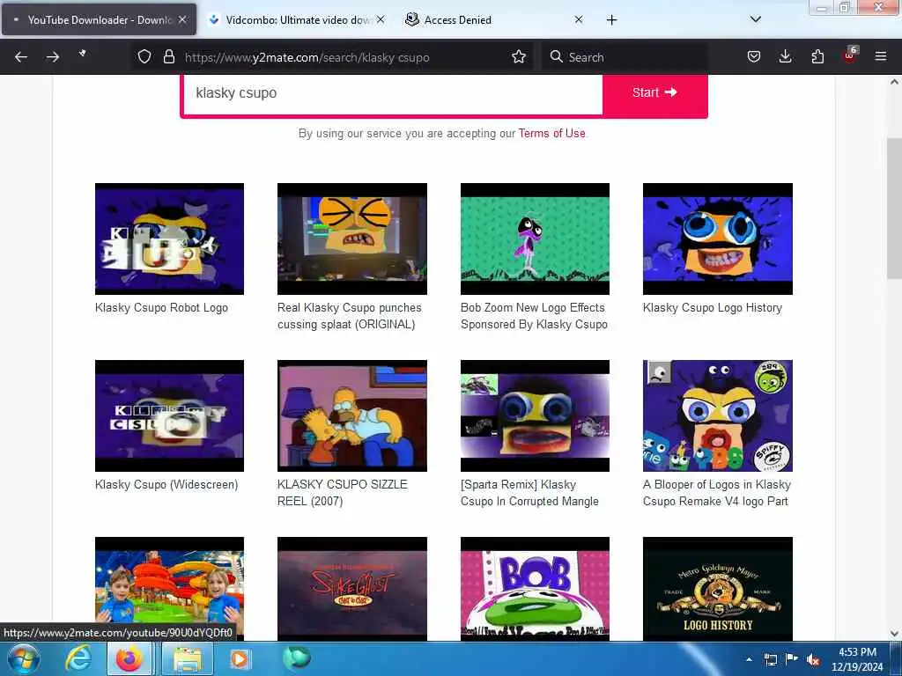The height and width of the screenshot is (676, 902).
Task: Click the Real Klasky Csupo punches title
Action: pos(349,316)
